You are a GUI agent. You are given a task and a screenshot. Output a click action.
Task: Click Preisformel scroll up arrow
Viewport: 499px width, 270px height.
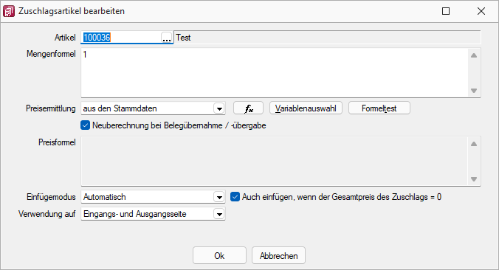pos(474,144)
